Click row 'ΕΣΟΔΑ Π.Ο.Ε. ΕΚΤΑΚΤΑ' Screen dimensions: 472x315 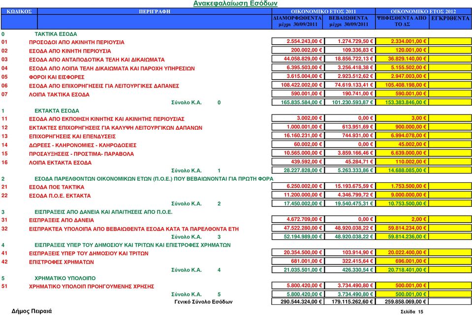(60, 196)
